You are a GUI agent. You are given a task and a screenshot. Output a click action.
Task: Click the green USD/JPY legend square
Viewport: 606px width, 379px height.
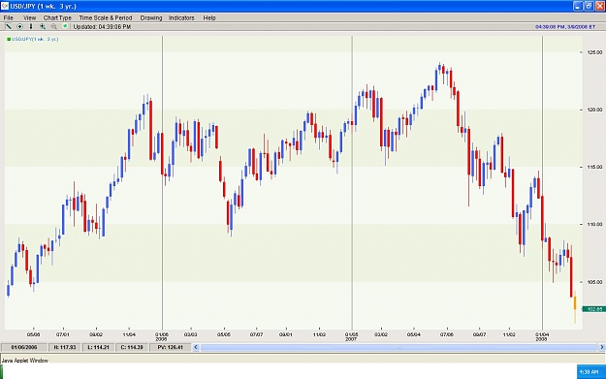tap(9, 39)
